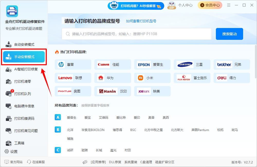Click the megaphone announcement icon
The image size is (257, 167).
coord(85,162)
